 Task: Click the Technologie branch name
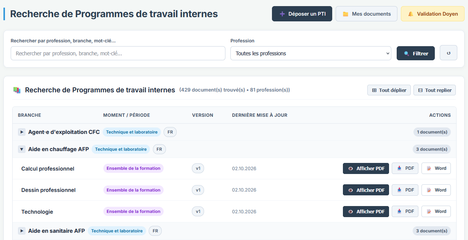37,212
